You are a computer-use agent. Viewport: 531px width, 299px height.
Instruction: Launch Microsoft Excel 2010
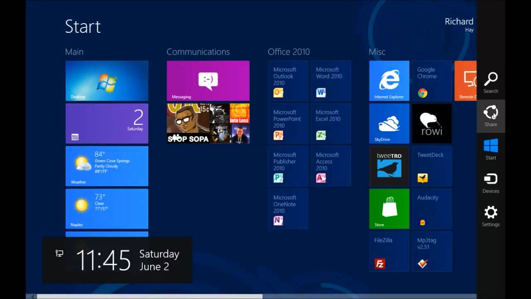pos(331,123)
